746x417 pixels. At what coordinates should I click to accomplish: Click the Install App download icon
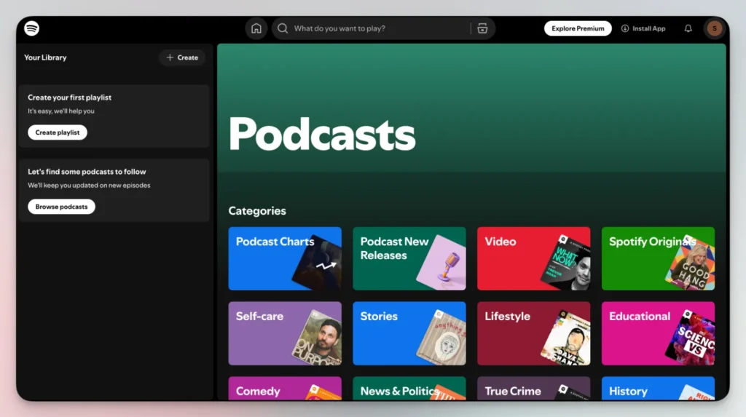click(x=624, y=28)
